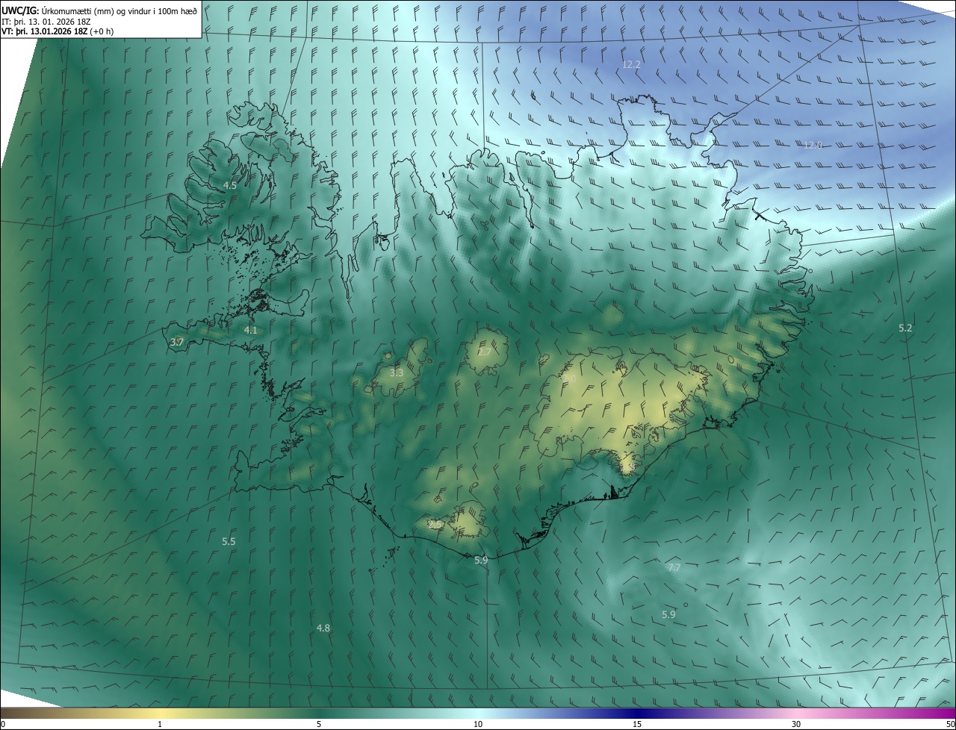
Task: Click the 5.2 value label near the east edge
Action: pyautogui.click(x=905, y=328)
